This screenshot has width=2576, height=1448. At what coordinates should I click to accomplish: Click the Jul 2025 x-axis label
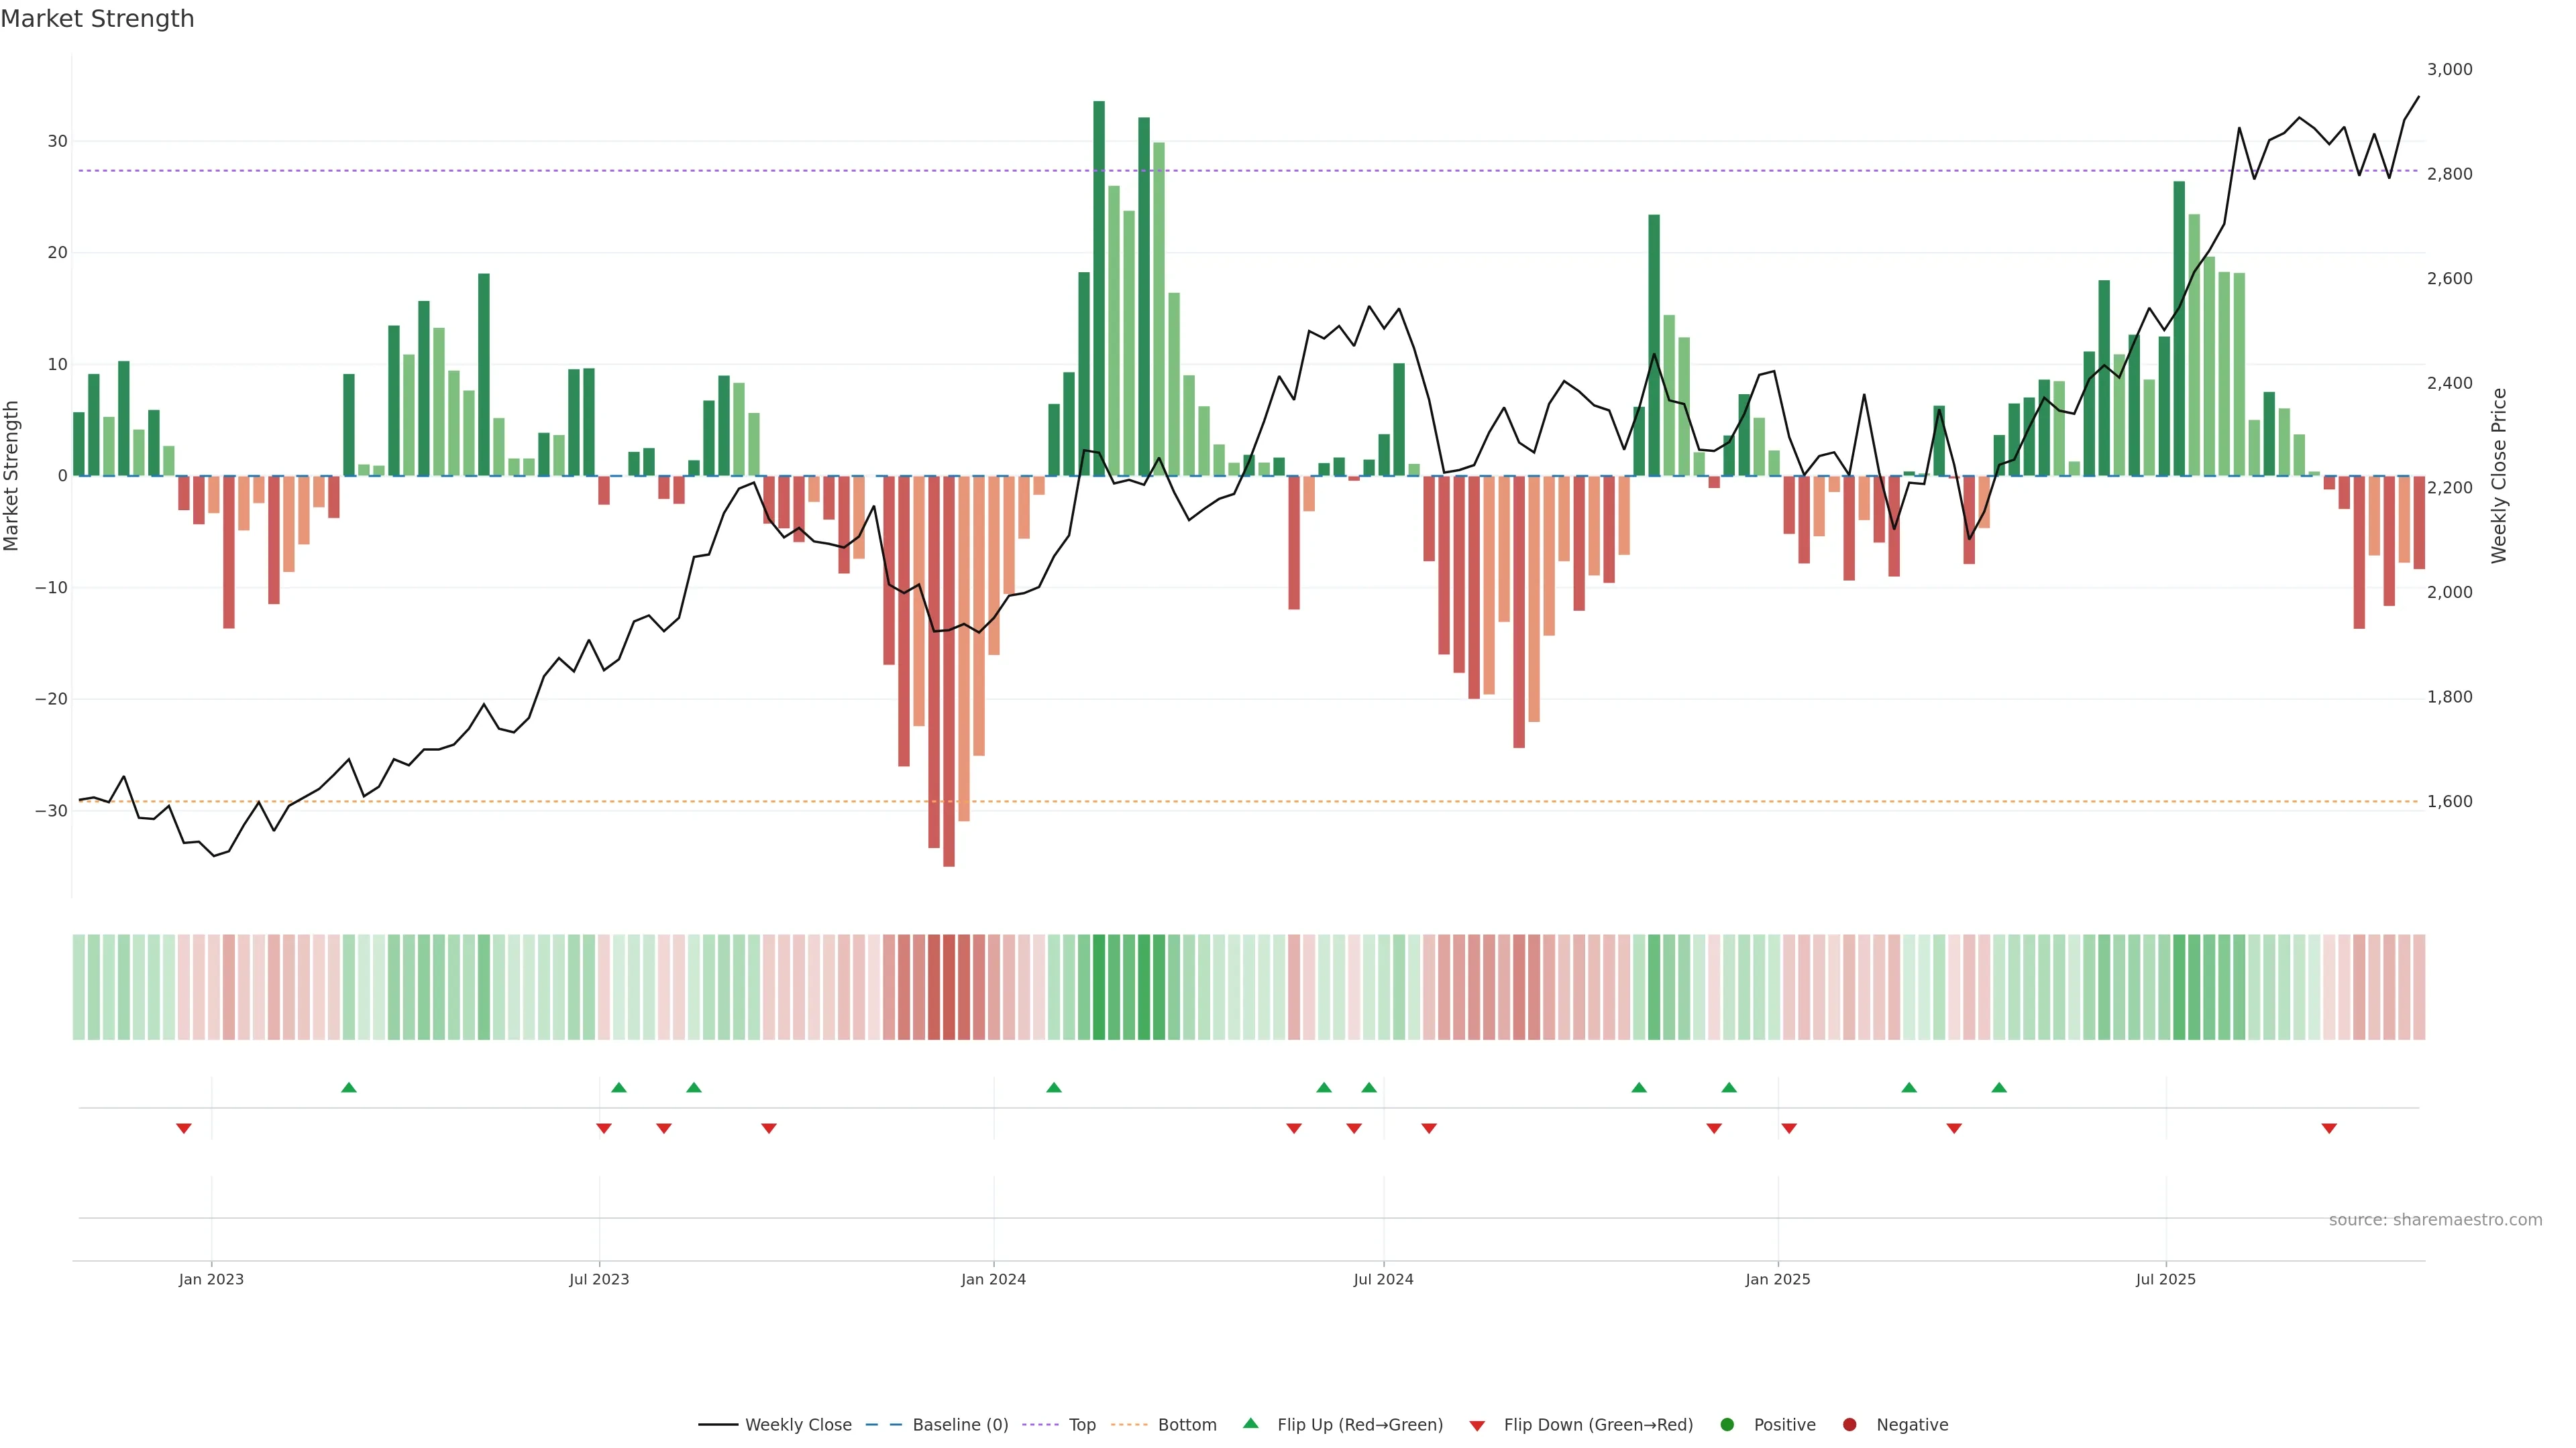(x=2165, y=1279)
